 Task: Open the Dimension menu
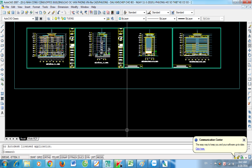(63, 7)
